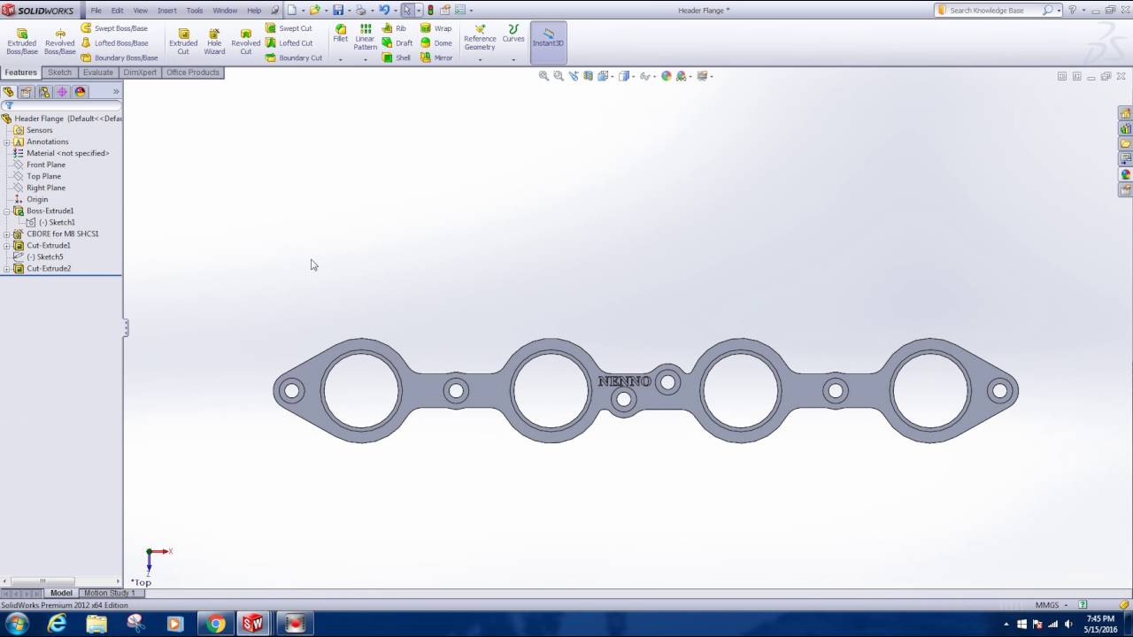Switch to the DimXpert tab
Screen dimensions: 1133x637
140,73
